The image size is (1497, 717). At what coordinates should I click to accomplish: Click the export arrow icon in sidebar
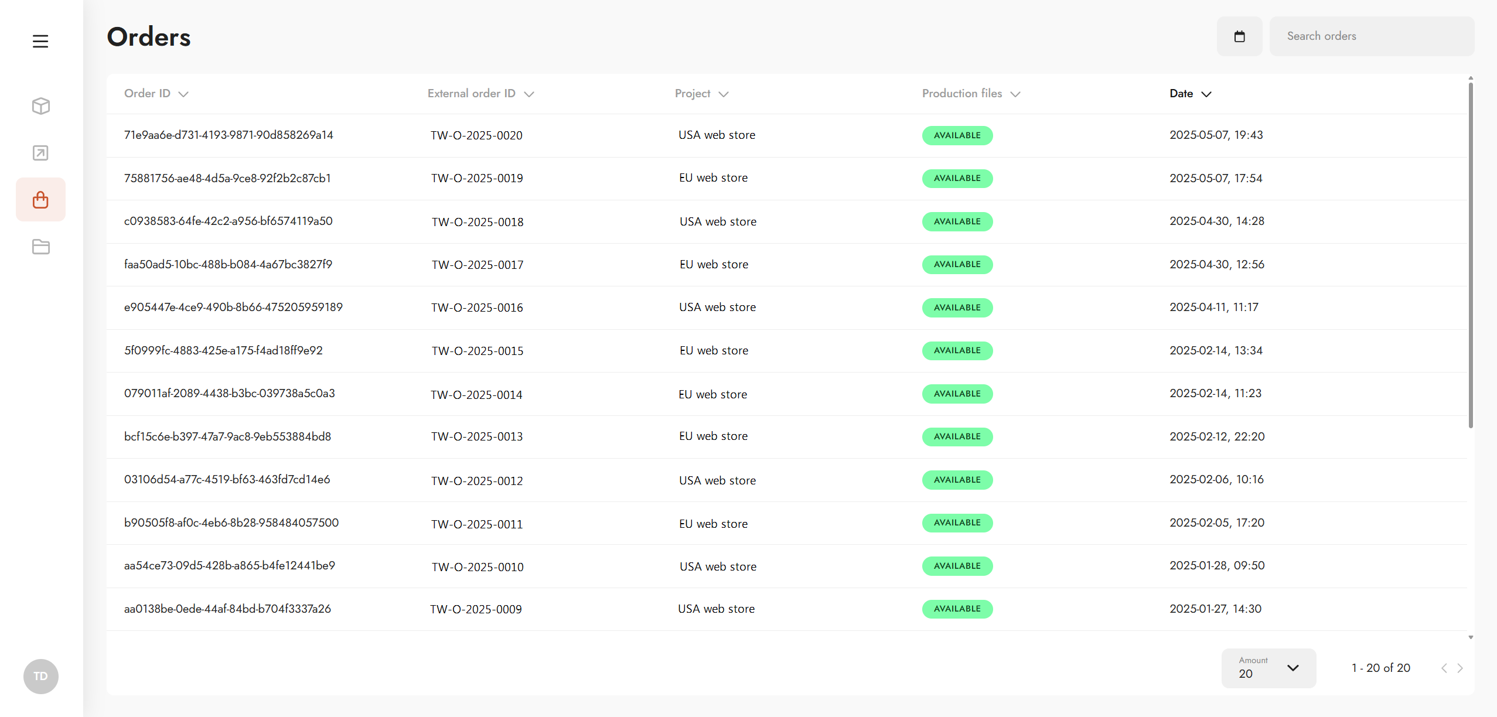click(40, 153)
